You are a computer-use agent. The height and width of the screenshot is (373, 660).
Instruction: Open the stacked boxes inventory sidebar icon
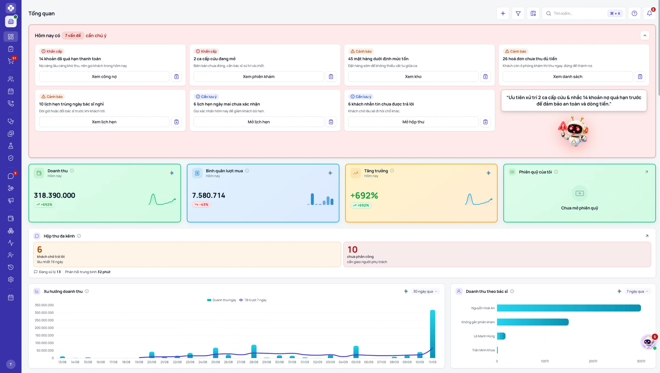[x=11, y=231]
